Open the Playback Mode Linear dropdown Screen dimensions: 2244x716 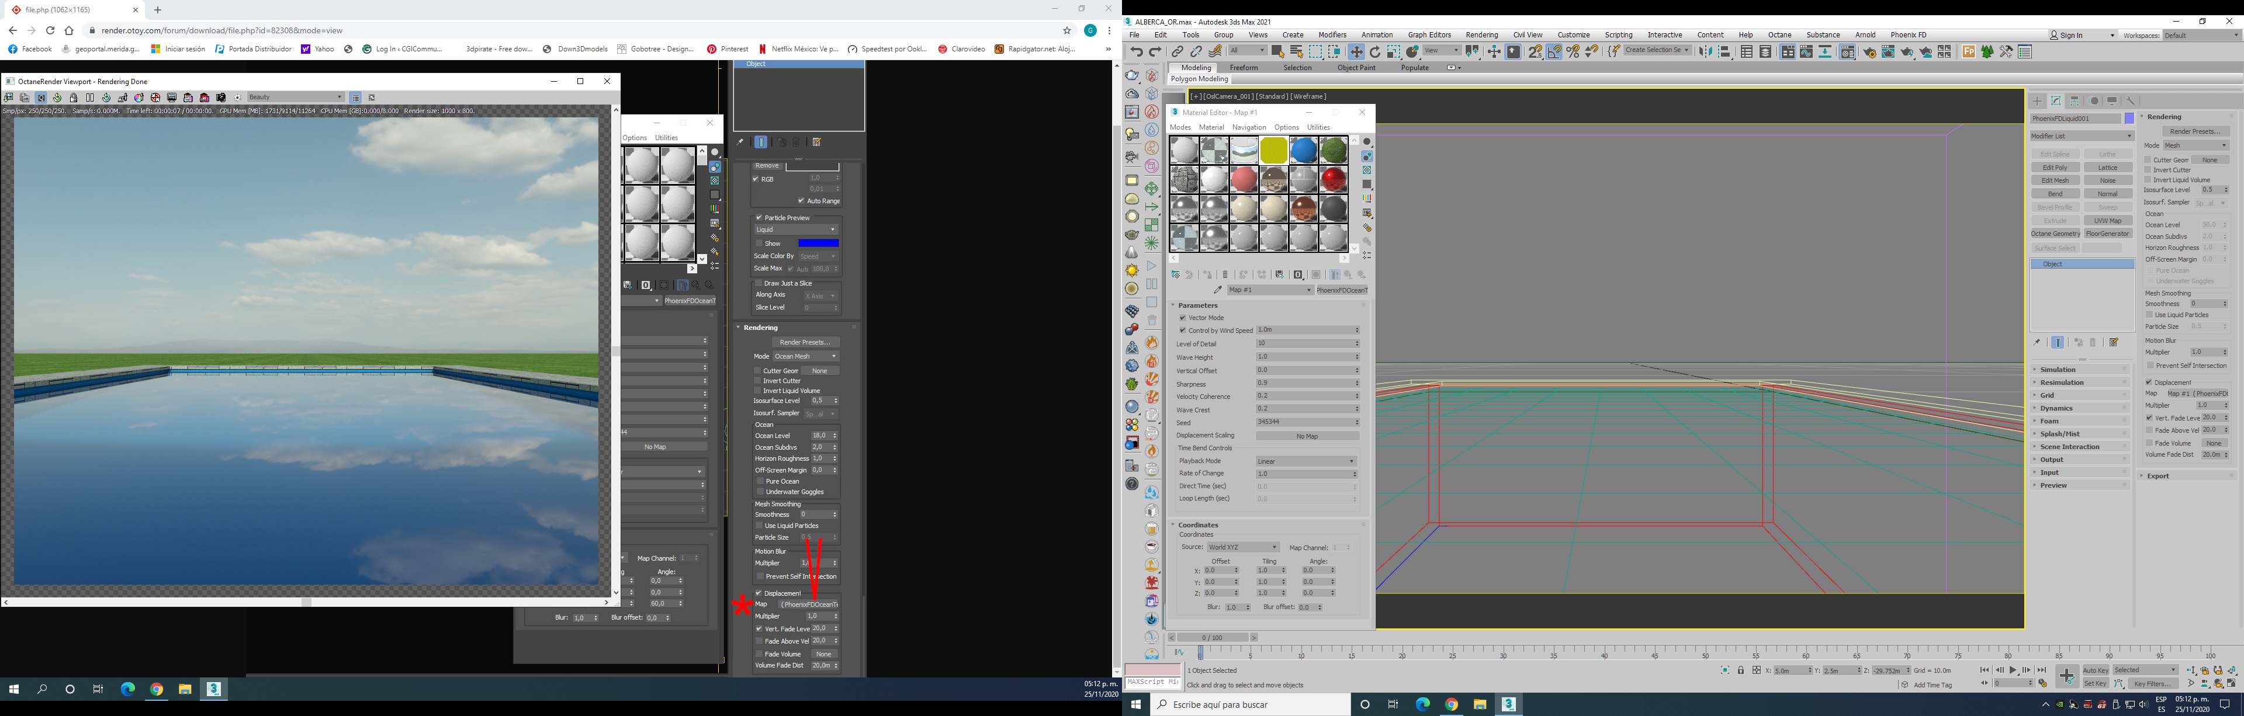[1306, 461]
